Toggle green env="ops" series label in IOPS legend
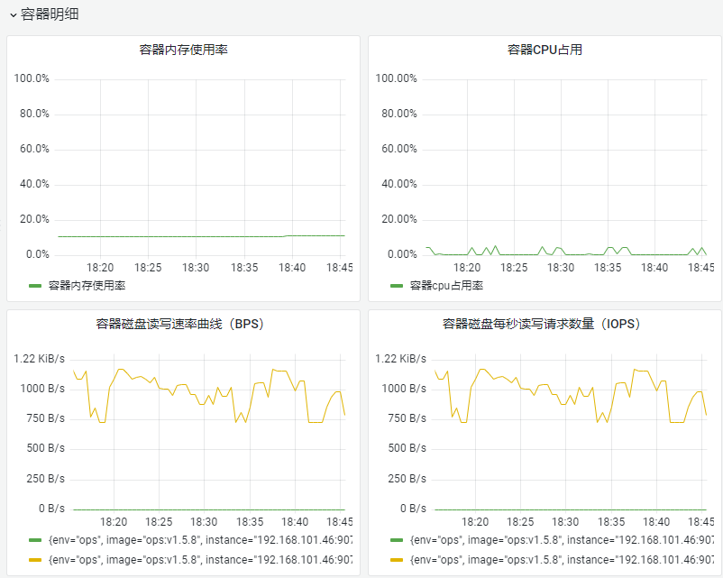Screen dimensions: 723x578 (x=559, y=541)
